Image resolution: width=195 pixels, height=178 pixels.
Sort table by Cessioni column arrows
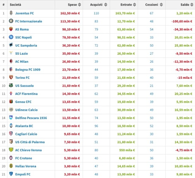pos(161,5)
